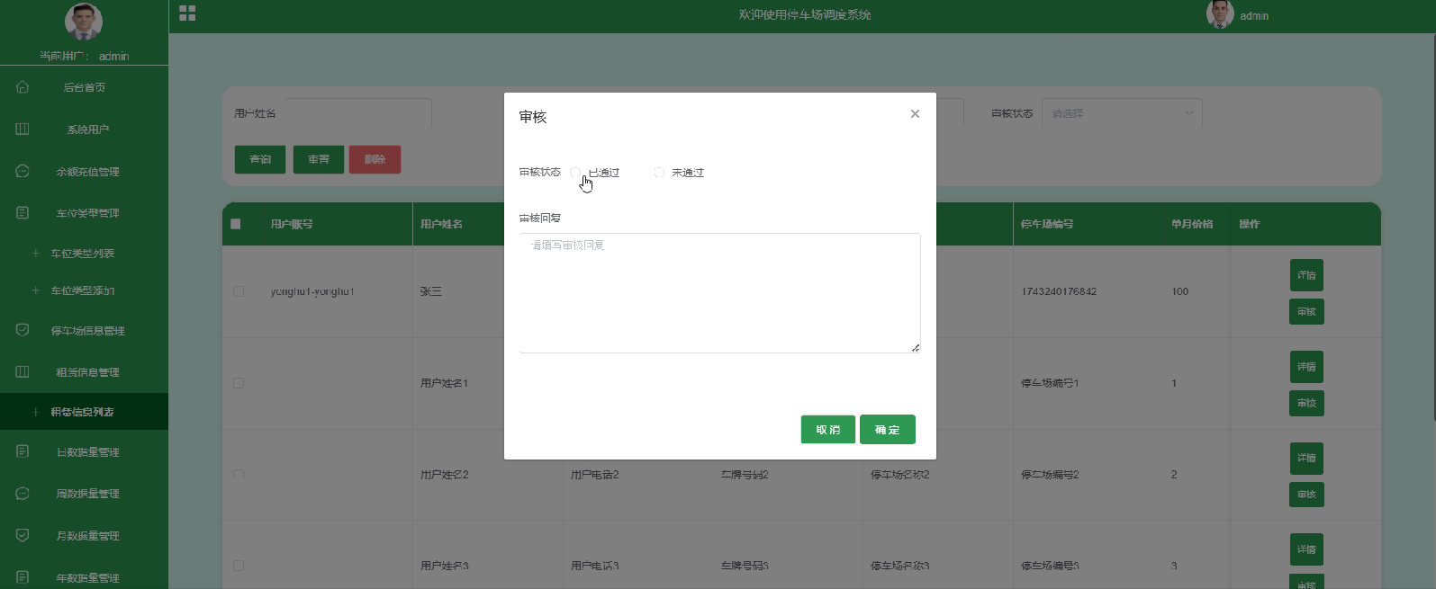Click the cell 车牌号码2
The height and width of the screenshot is (589, 1436).
point(745,474)
